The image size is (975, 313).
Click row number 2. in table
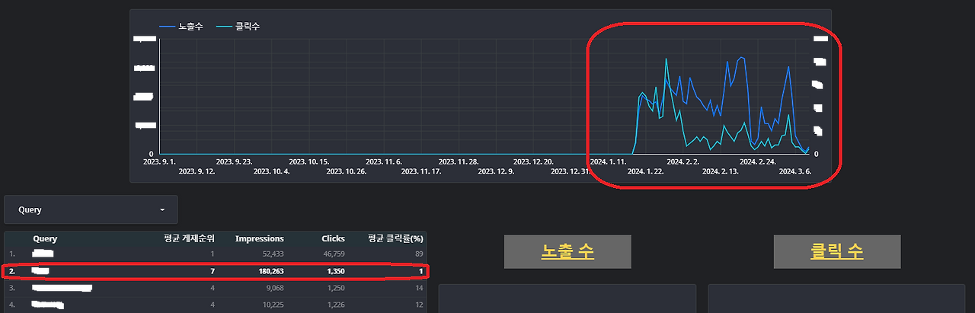coord(12,270)
